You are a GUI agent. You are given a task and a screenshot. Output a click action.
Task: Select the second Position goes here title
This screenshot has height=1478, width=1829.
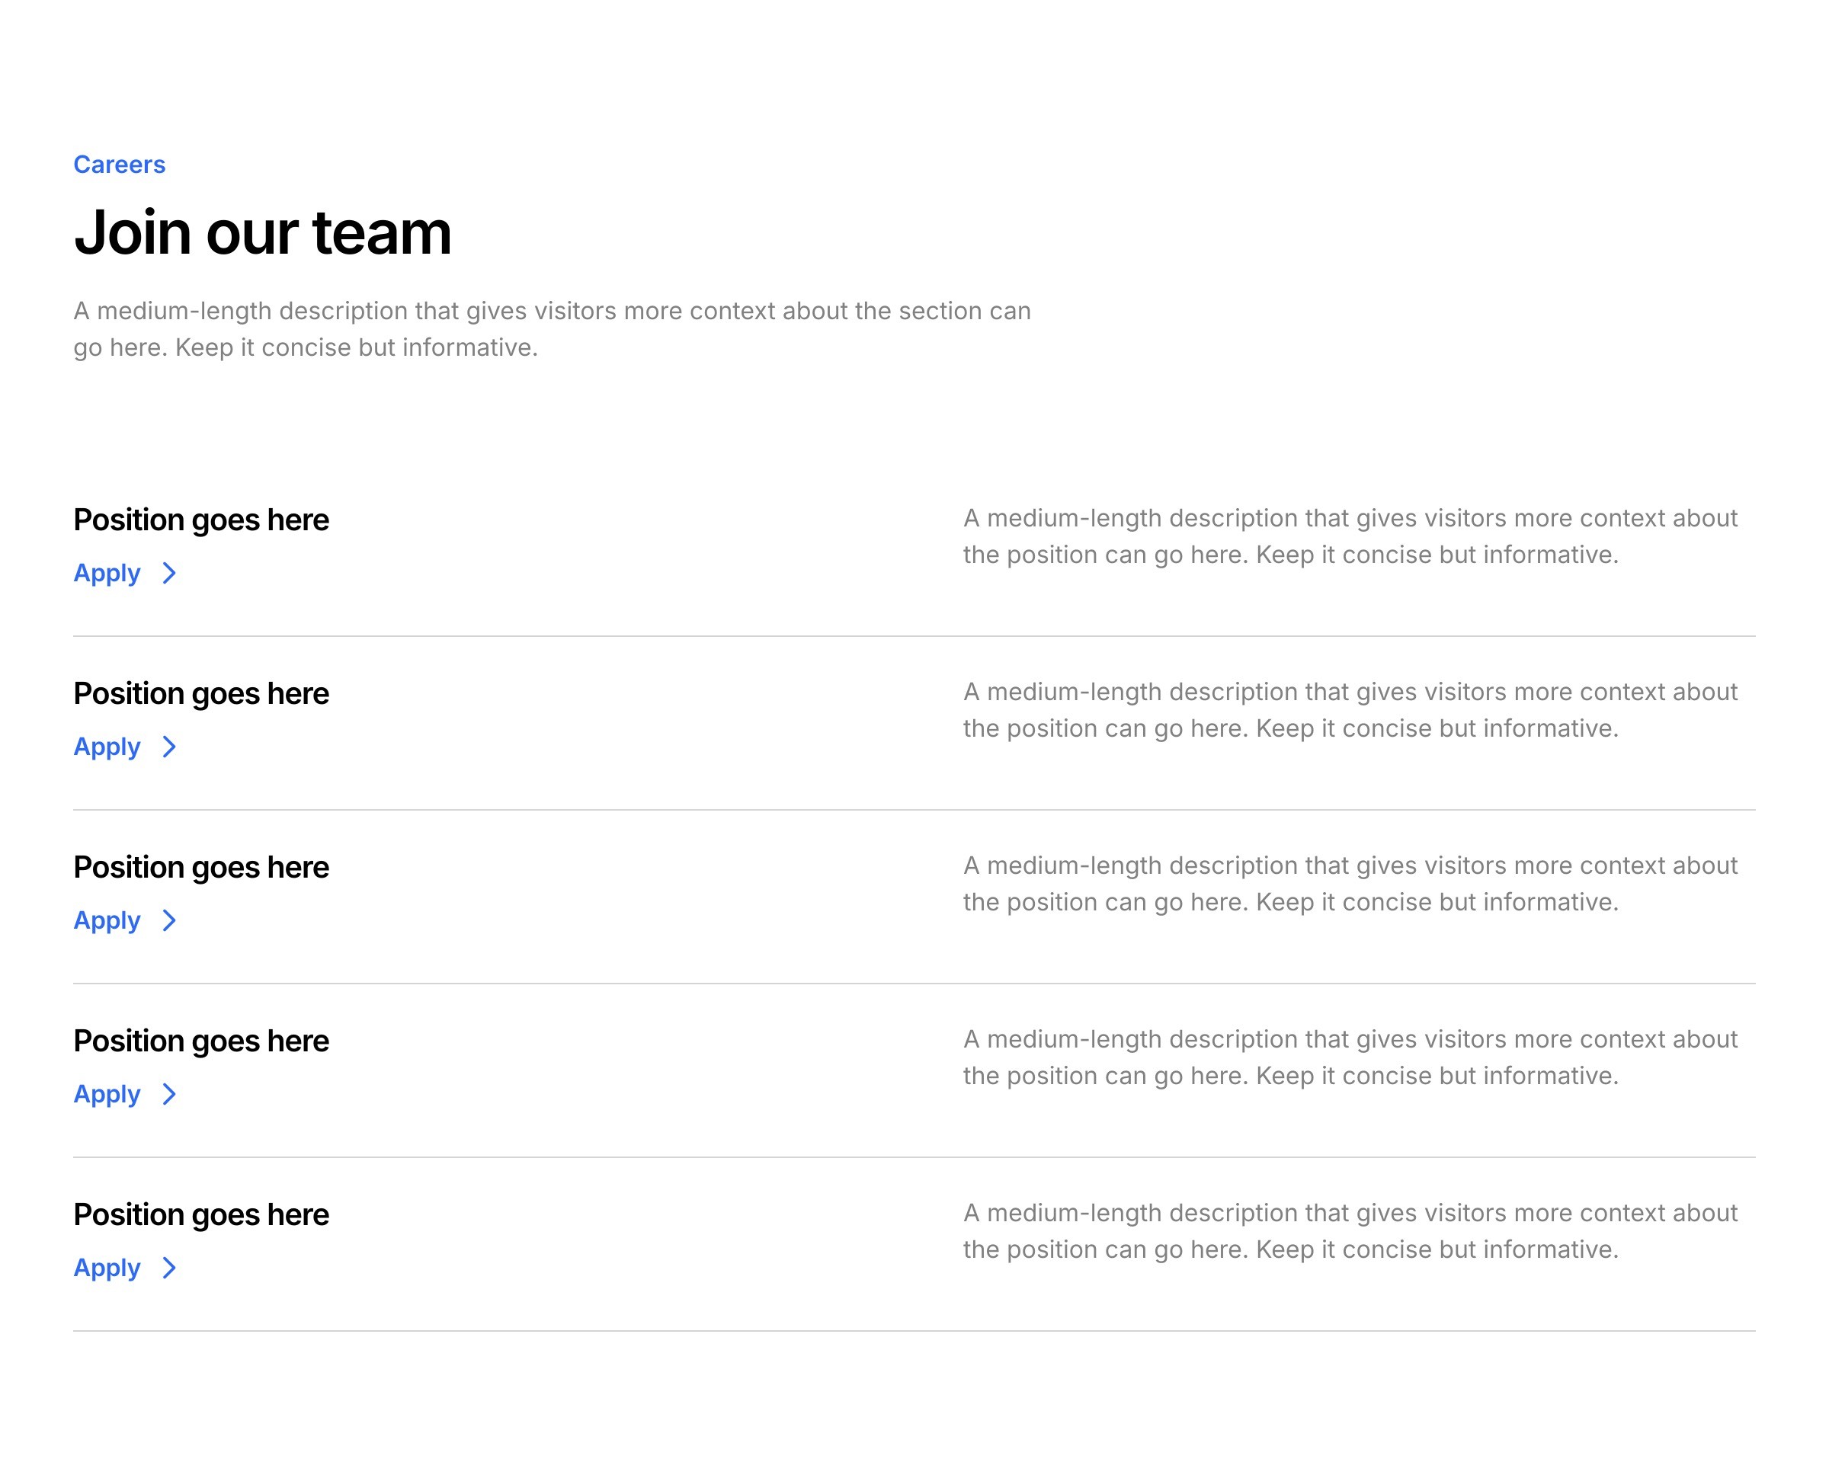pyautogui.click(x=201, y=693)
